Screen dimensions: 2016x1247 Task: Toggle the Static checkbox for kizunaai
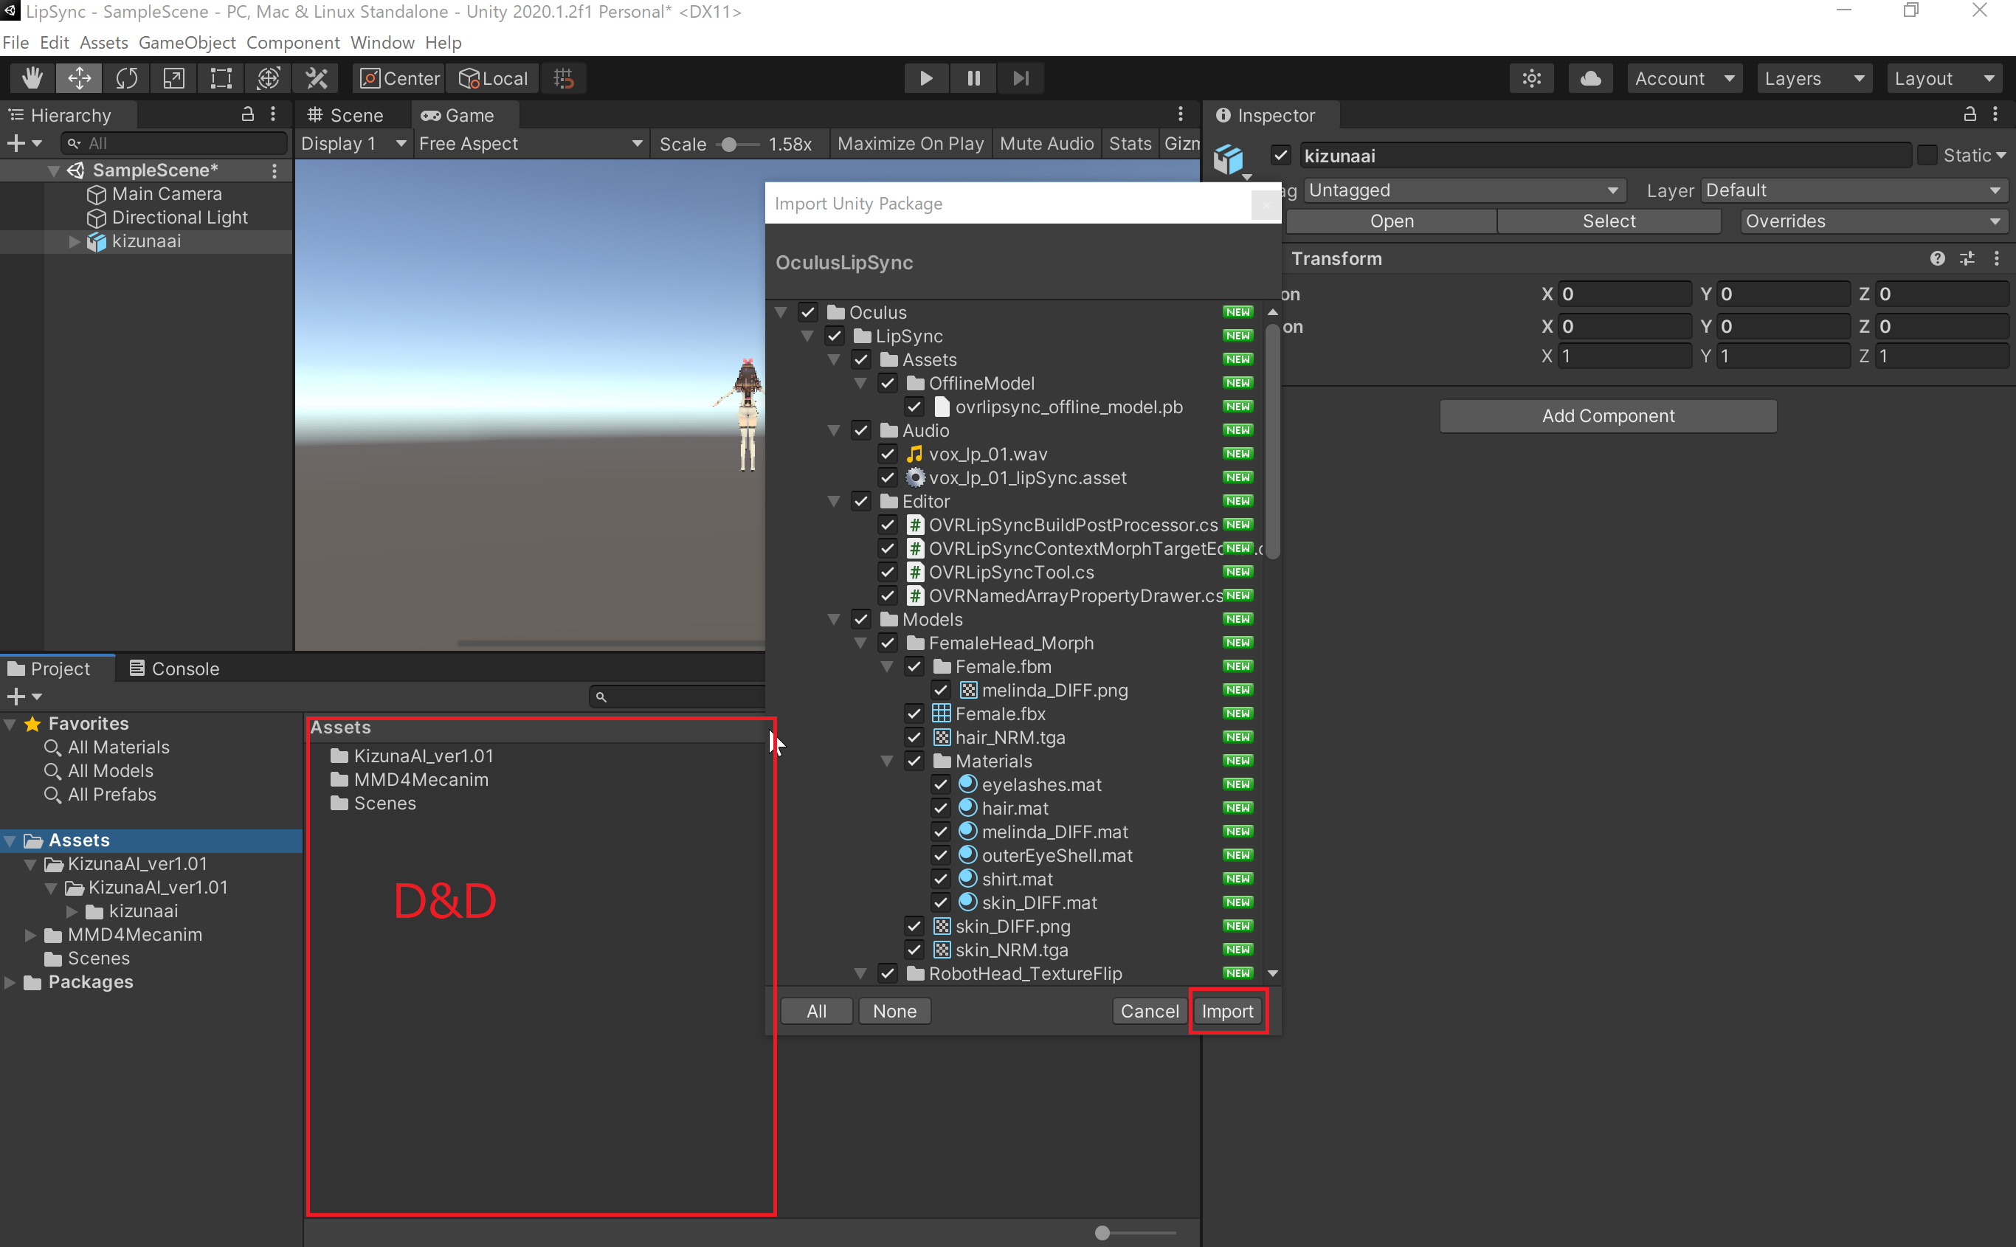click(1926, 155)
